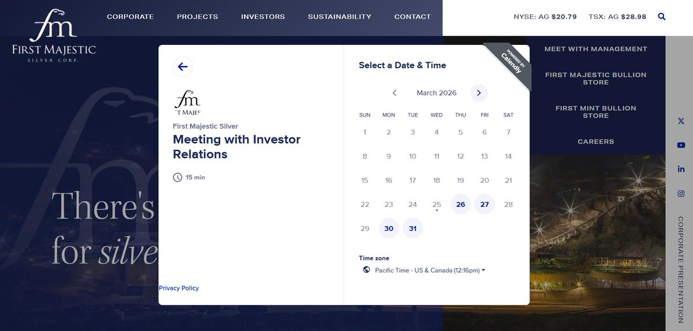
Task: Open the CONTACT menu
Action: 412,17
